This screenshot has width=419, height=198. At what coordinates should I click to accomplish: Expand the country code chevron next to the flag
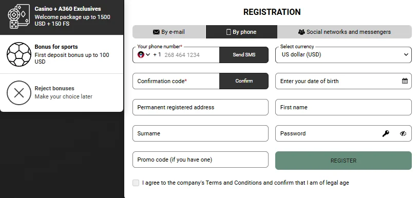pos(148,55)
